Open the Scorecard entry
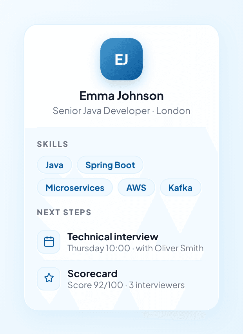 pyautogui.click(x=120, y=279)
